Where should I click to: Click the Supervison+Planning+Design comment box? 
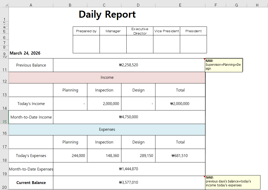[x=224, y=65]
